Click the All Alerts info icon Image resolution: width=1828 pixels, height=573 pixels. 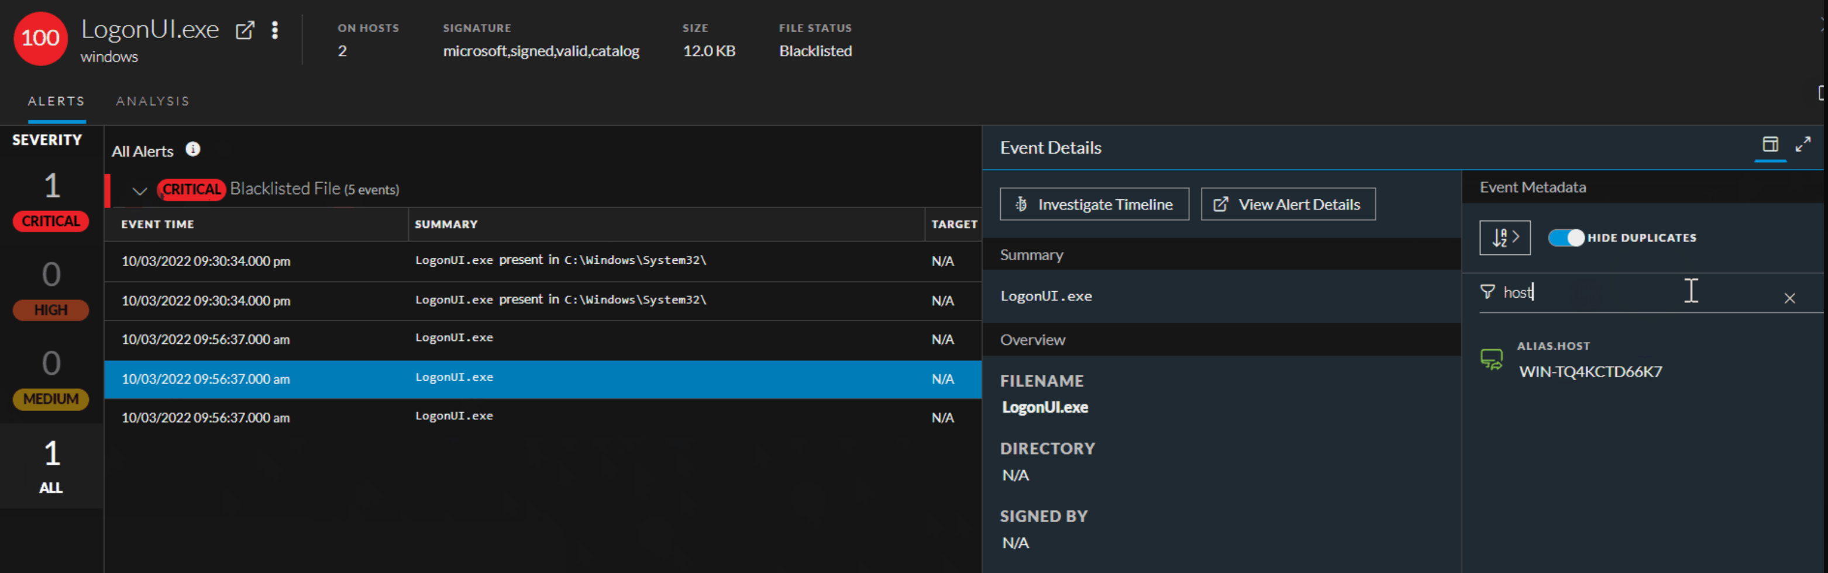click(192, 150)
